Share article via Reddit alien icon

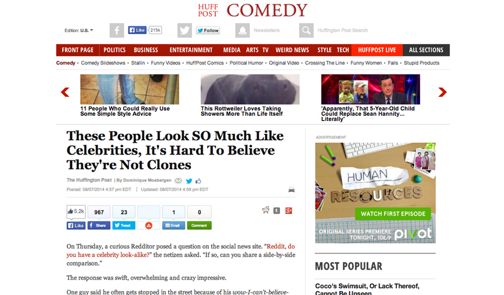point(265,210)
